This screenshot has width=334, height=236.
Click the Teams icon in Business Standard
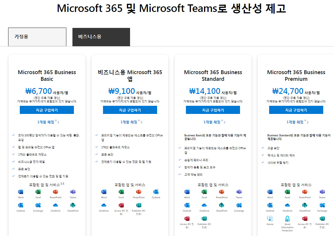click(239, 192)
